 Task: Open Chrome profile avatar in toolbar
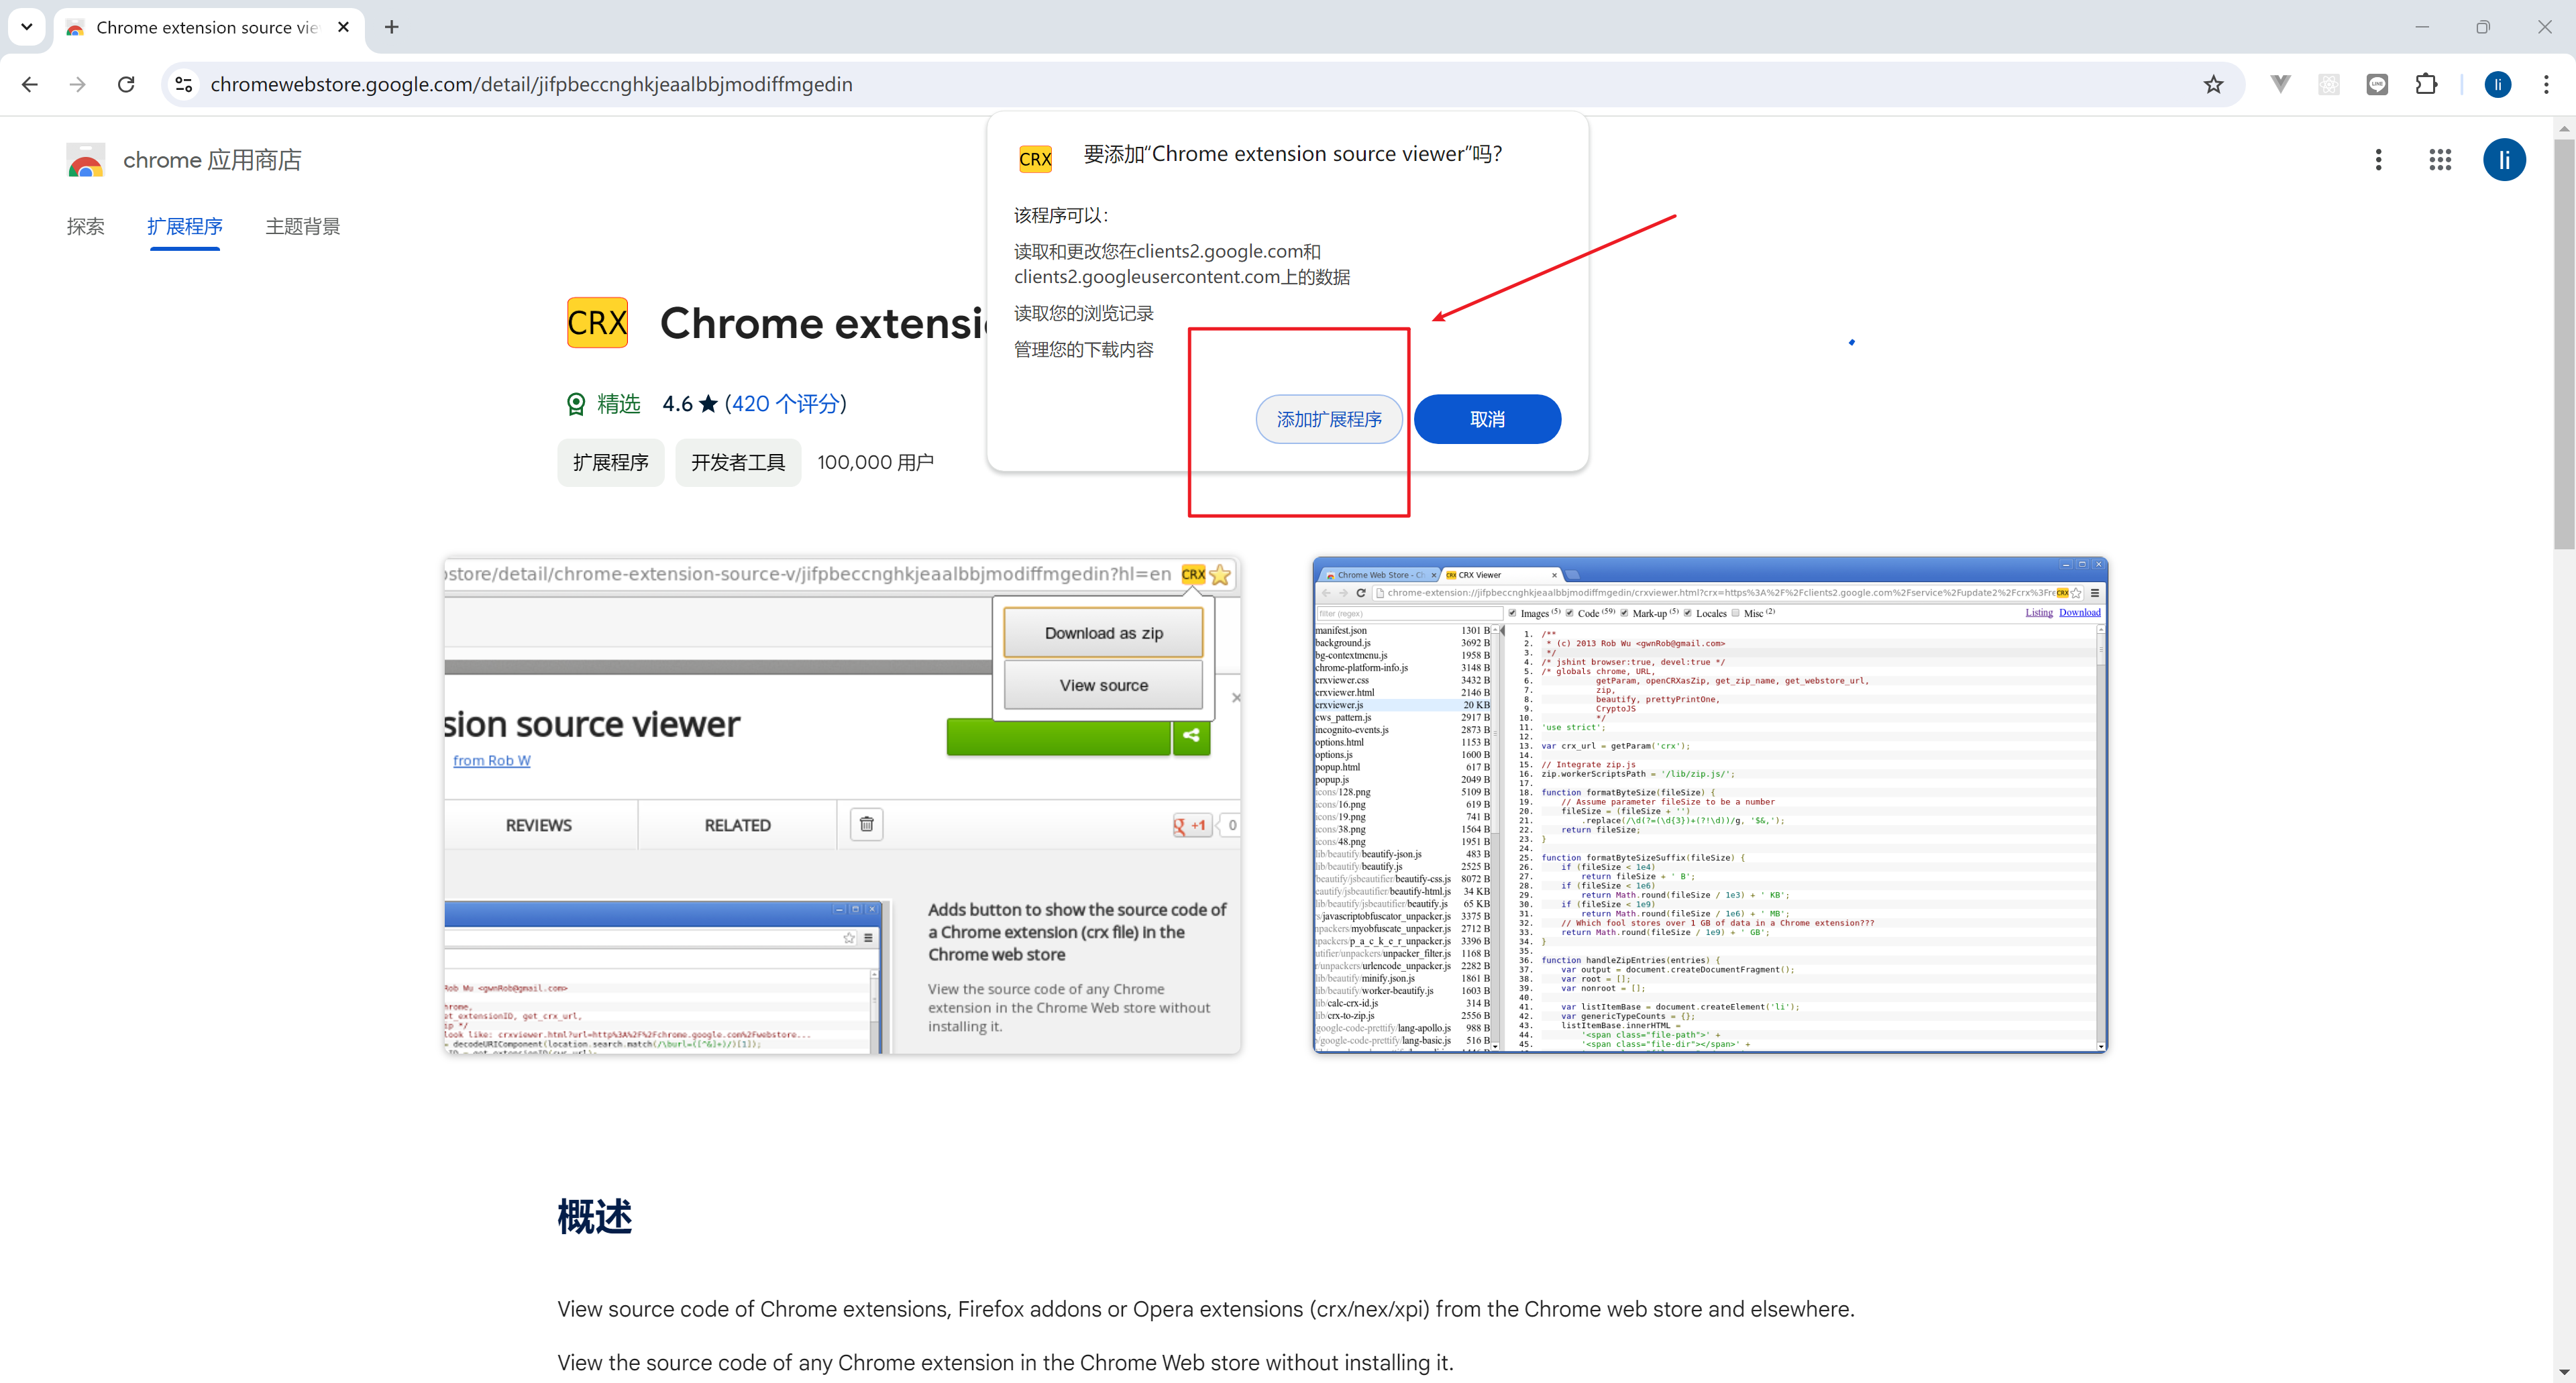(x=2497, y=85)
